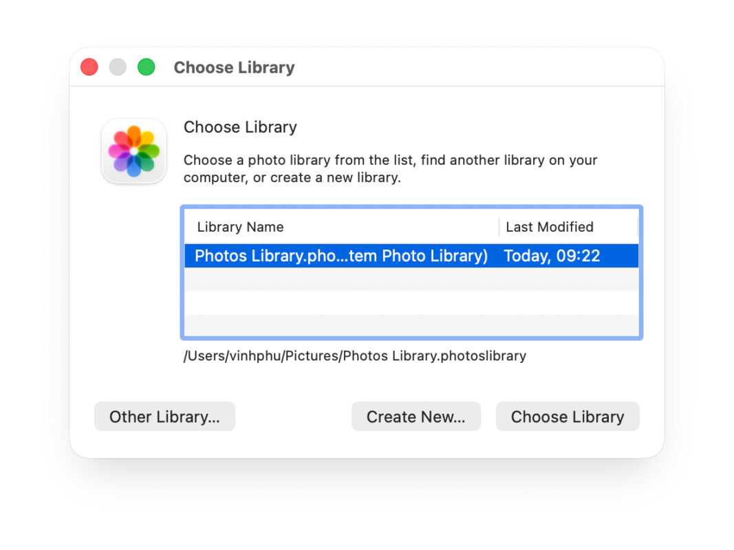
Task: Click the gray minimize window button
Action: (118, 67)
